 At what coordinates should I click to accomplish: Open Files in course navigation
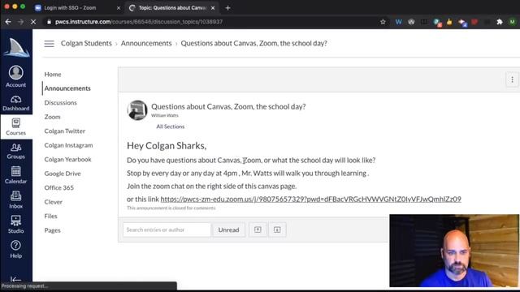tap(50, 217)
